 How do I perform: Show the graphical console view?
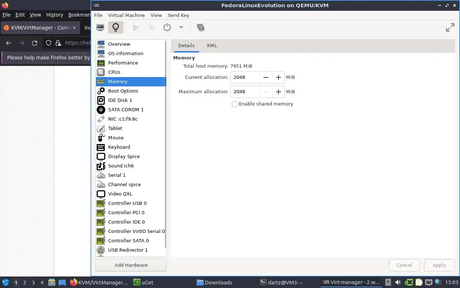coord(100,27)
